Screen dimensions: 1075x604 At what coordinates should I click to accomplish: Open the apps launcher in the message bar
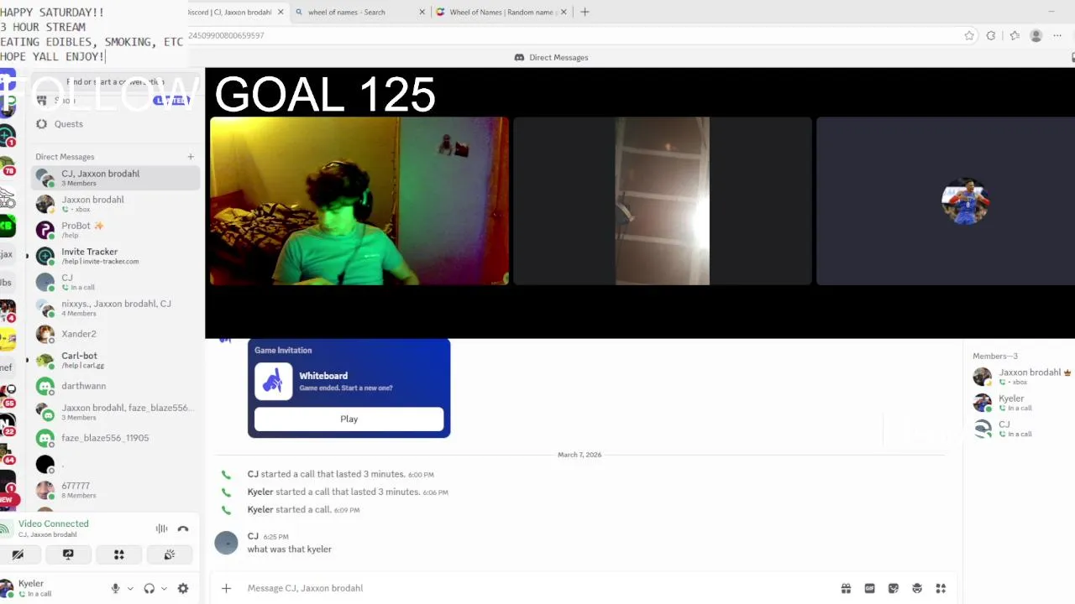941,588
